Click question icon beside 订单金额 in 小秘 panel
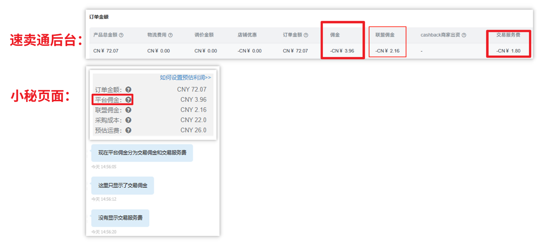 point(128,90)
